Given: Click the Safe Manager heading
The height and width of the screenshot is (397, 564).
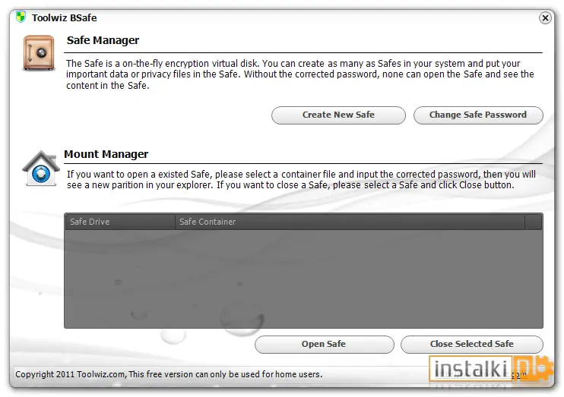Looking at the screenshot, I should (103, 40).
